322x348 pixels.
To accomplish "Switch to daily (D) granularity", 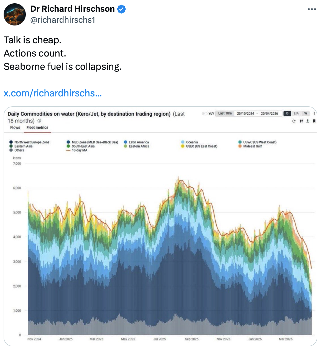I will coord(287,113).
